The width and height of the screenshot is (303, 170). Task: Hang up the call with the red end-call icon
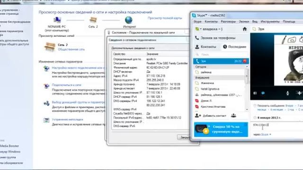pos(245,61)
